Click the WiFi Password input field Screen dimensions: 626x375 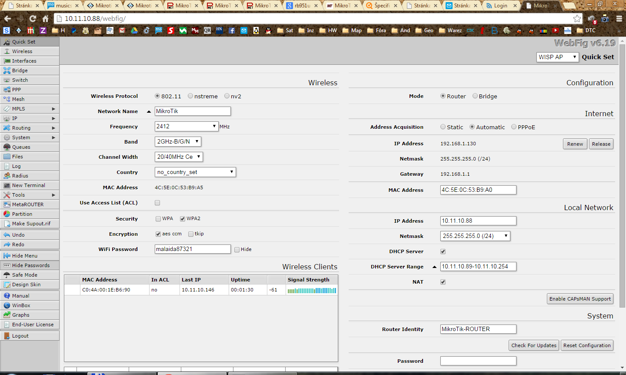193,249
